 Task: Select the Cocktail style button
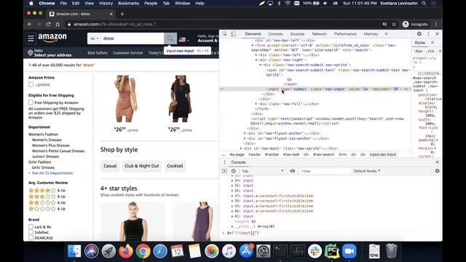tap(175, 166)
